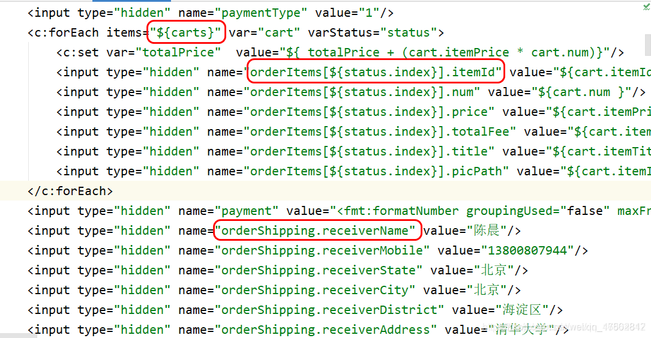
Task: Click the orderShipping.receiverAddress name string
Action: (325, 330)
